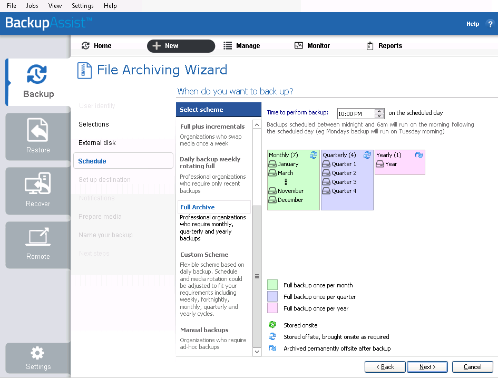The image size is (498, 378).
Task: Select the Daily backup weekly rotating full scheme
Action: click(210, 162)
